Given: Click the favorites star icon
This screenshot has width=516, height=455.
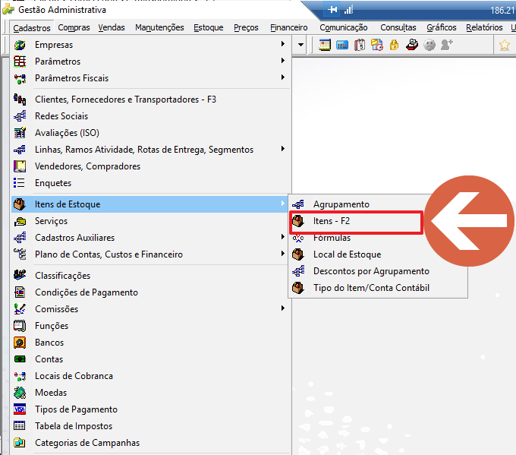Looking at the screenshot, I should point(504,45).
